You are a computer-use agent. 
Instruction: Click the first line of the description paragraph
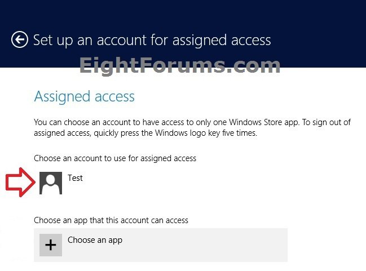point(192,122)
